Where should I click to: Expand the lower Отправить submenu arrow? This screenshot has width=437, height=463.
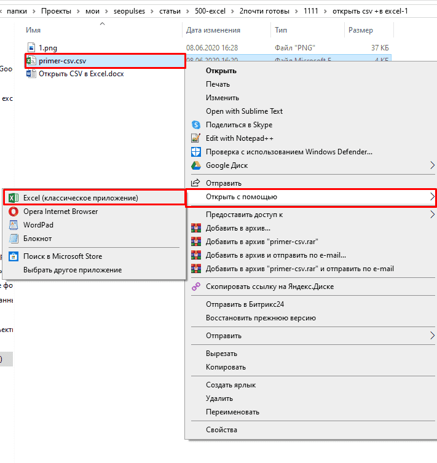pyautogui.click(x=432, y=336)
